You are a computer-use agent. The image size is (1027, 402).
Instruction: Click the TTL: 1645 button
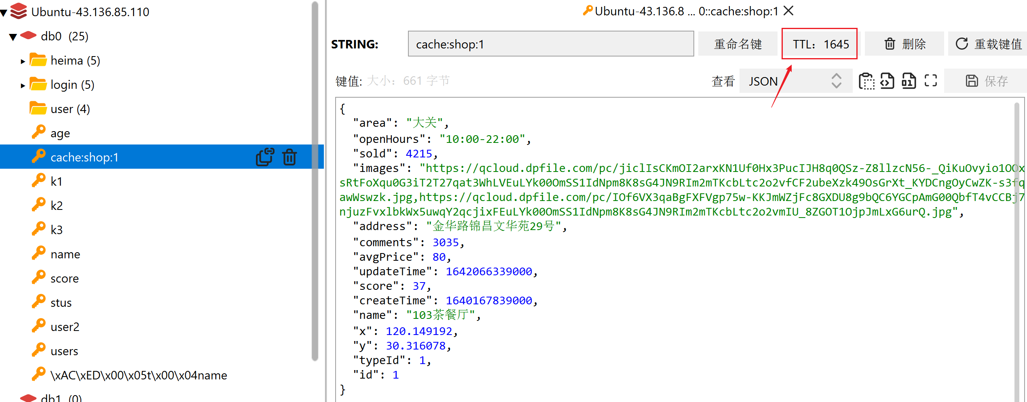point(820,44)
